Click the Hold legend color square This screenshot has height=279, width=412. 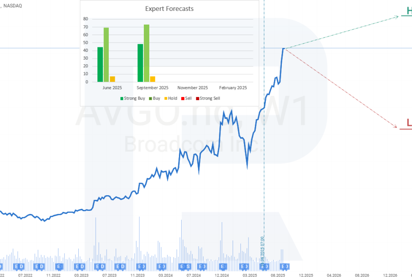point(165,98)
